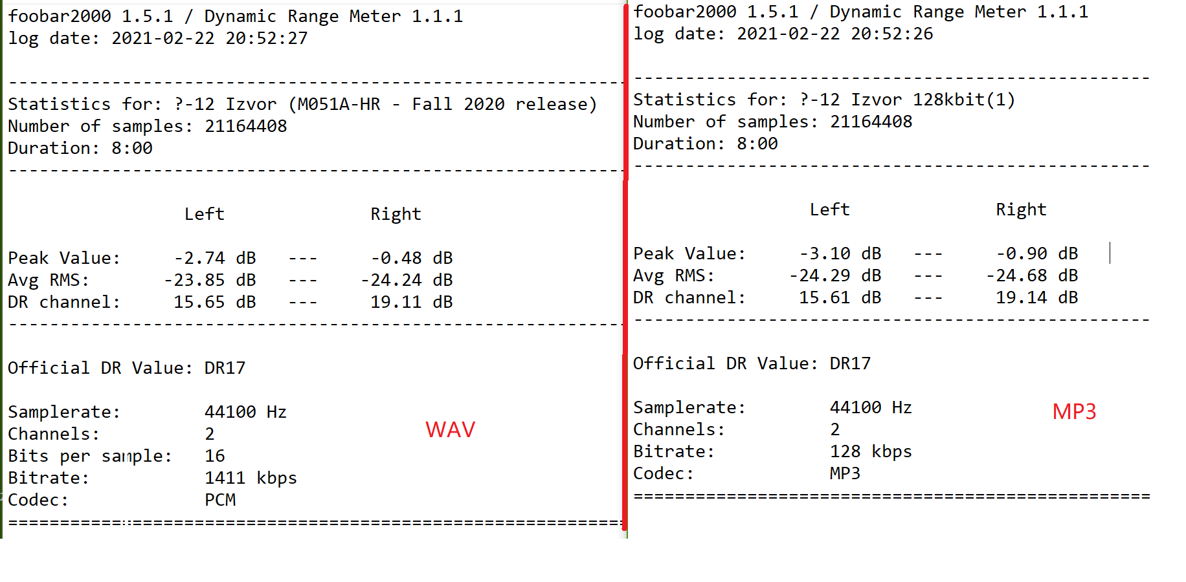The image size is (1186, 582).
Task: Click the WAV left DR channel '15.65 dB'
Action: pos(215,302)
